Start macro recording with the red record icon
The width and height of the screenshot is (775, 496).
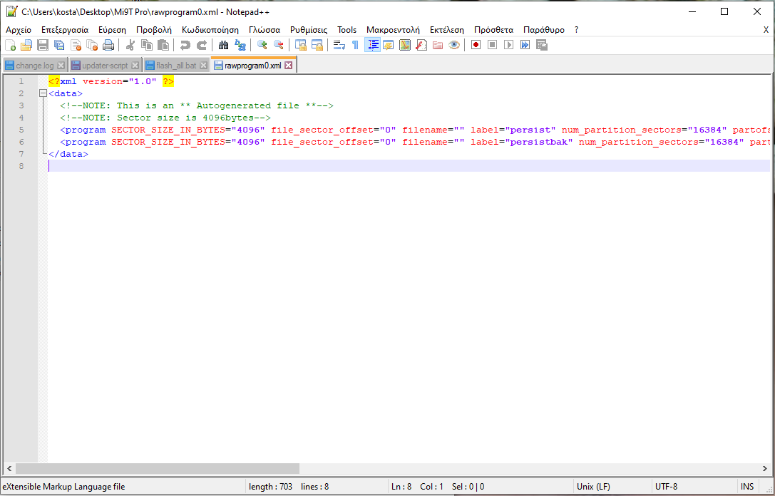pos(476,45)
